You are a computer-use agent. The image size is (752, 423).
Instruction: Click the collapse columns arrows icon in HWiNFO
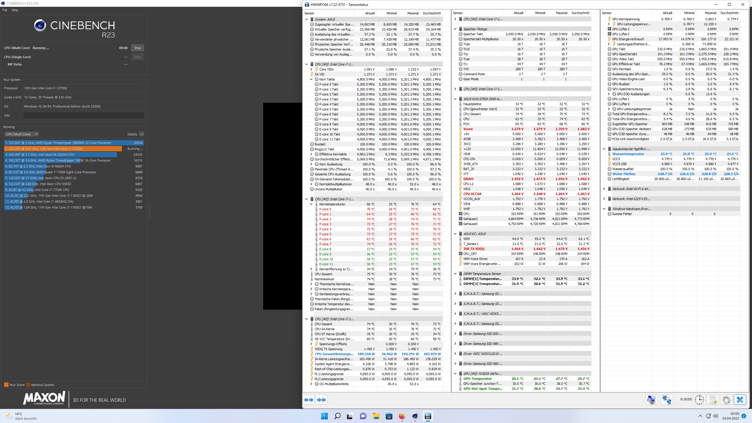coord(321,400)
